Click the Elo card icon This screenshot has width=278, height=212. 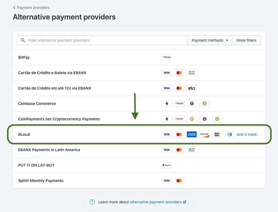click(x=192, y=88)
